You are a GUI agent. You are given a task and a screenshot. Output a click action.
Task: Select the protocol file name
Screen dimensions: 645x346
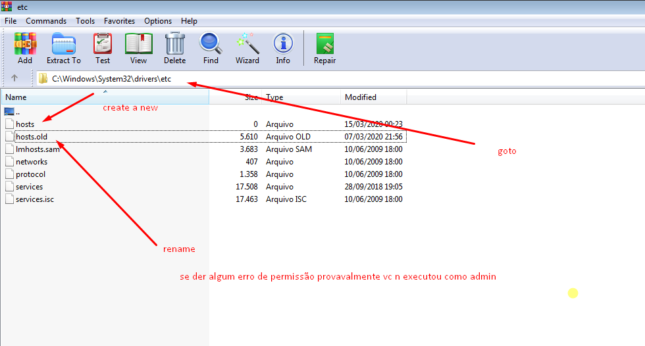(x=31, y=174)
